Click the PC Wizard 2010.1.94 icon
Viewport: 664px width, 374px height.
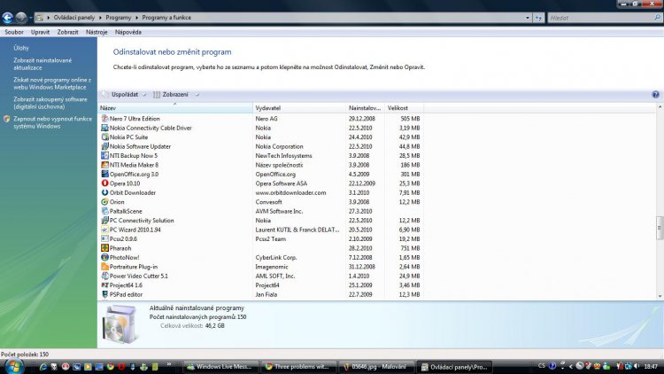click(x=104, y=230)
